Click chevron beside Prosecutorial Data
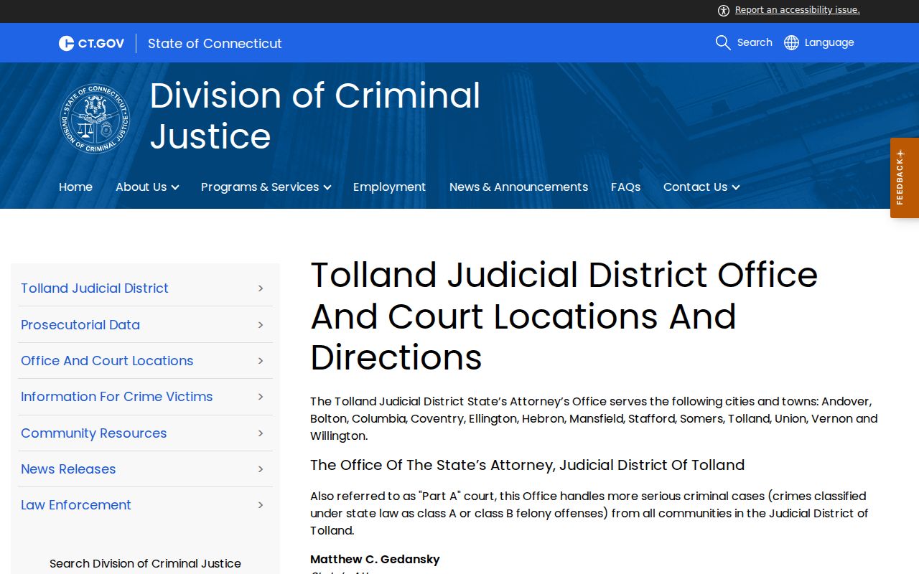919x574 pixels. [x=261, y=324]
